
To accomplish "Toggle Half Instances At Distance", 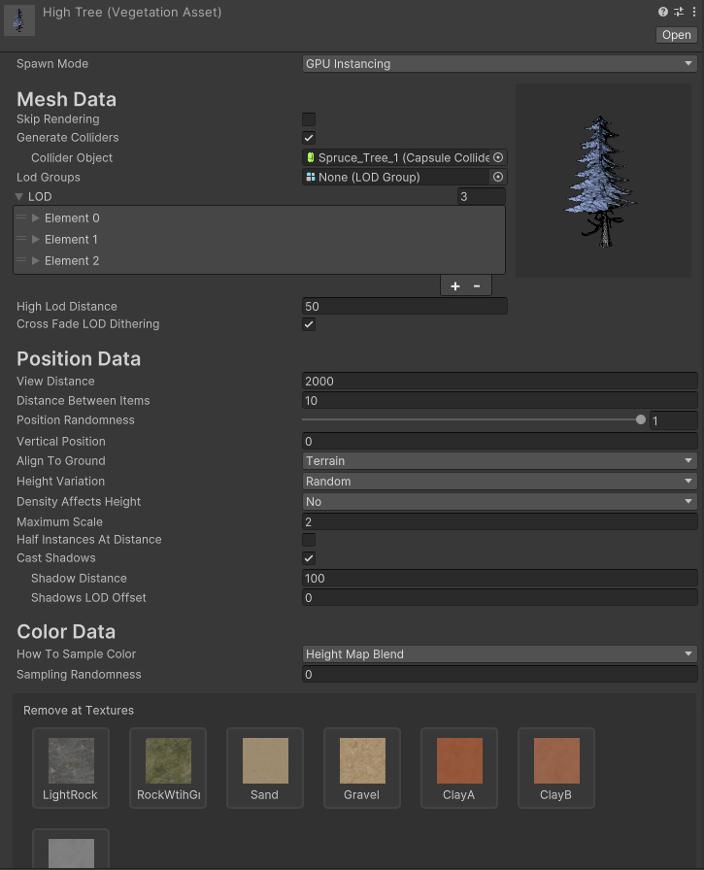I will [x=309, y=540].
